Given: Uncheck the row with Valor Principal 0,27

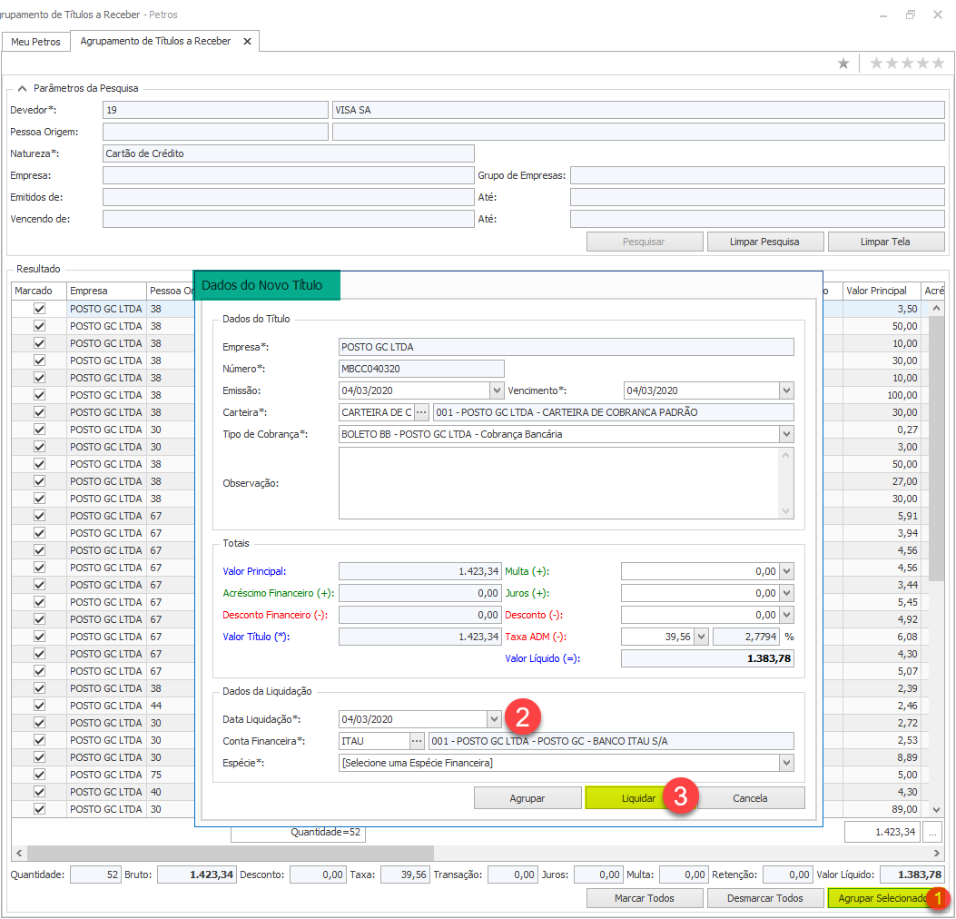Looking at the screenshot, I should click(40, 430).
